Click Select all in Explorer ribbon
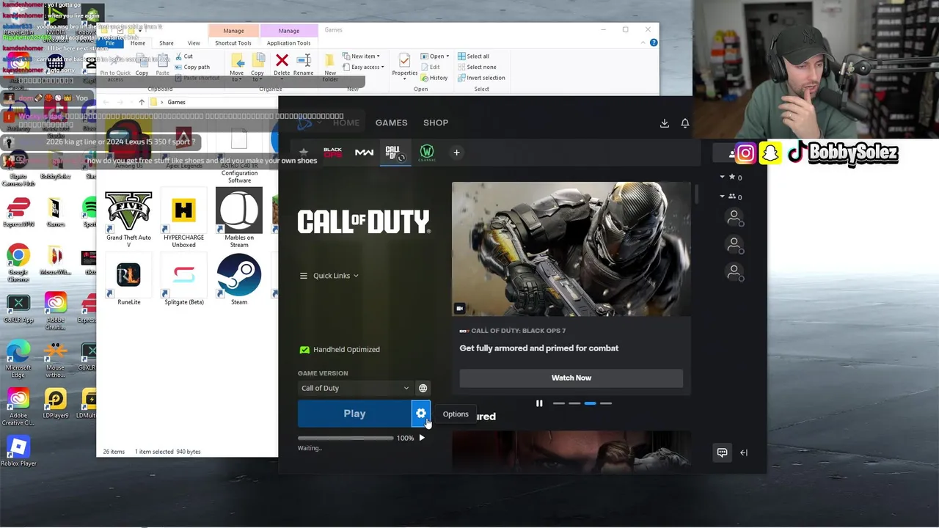Screen dimensions: 939x528 tap(472, 56)
